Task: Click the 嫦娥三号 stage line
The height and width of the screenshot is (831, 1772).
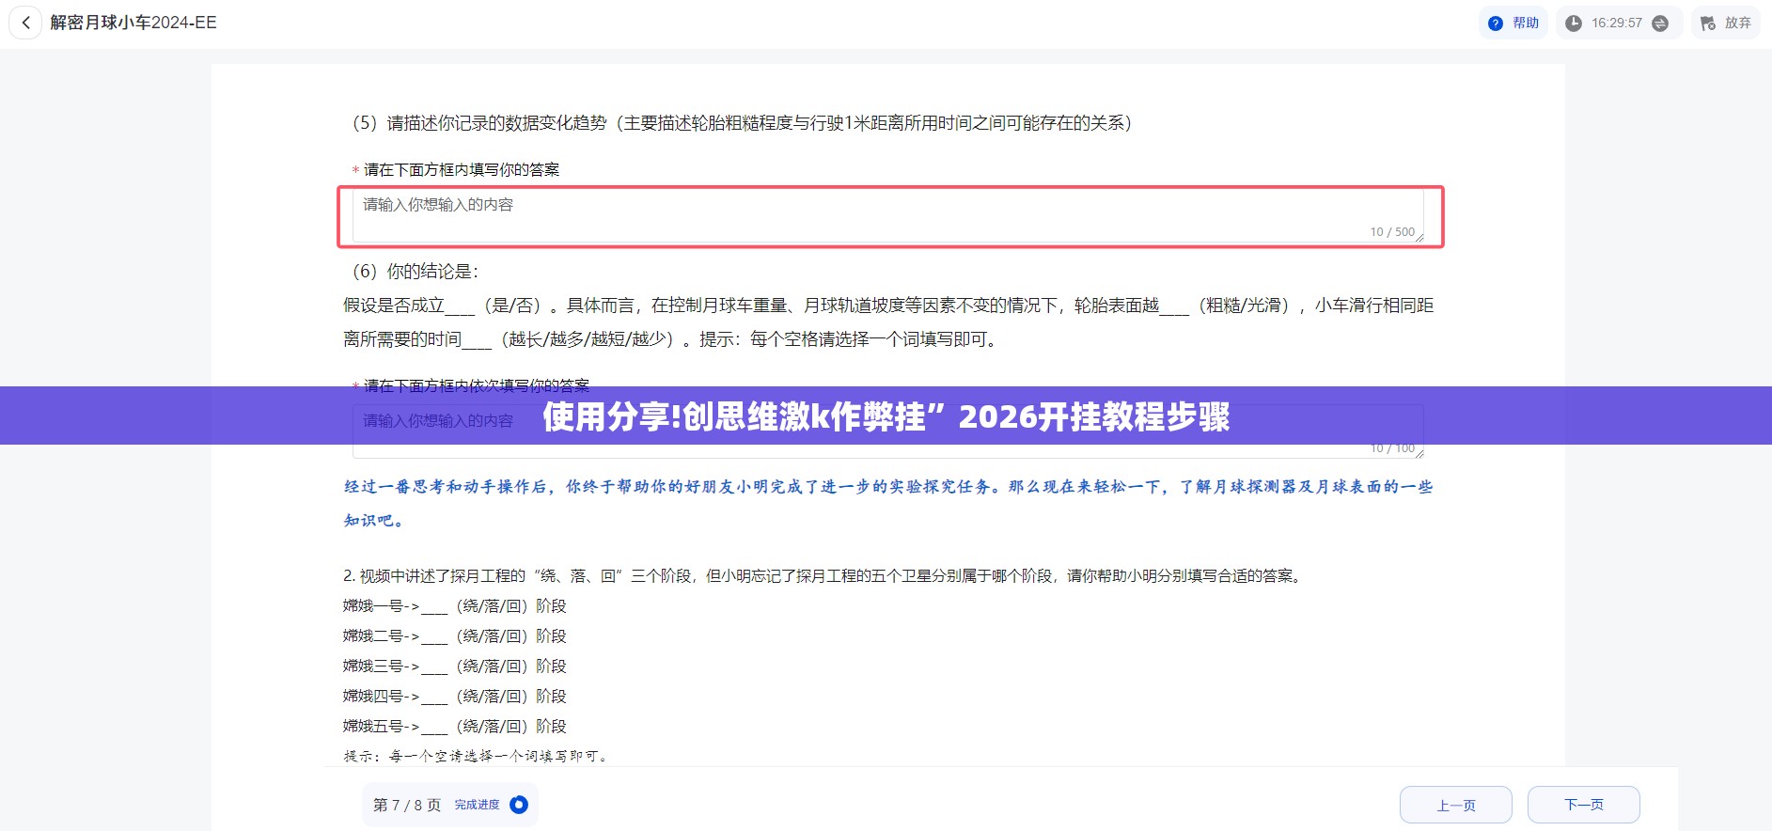Action: click(x=455, y=666)
